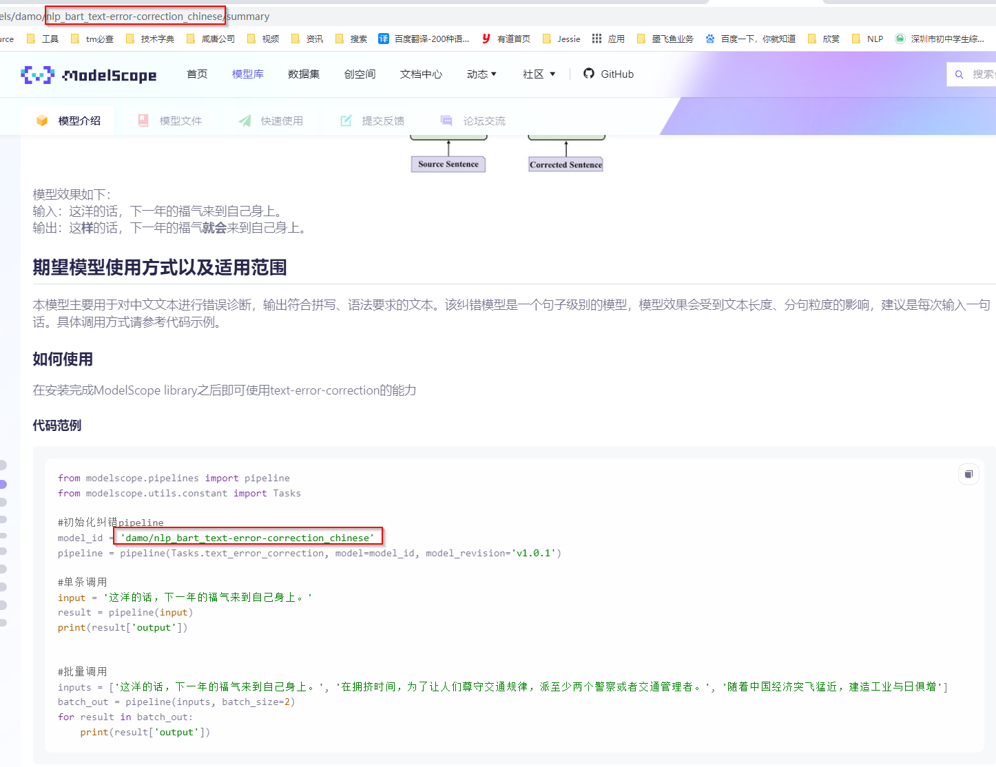Expand the 社区 dropdown
The height and width of the screenshot is (767, 996).
[539, 74]
